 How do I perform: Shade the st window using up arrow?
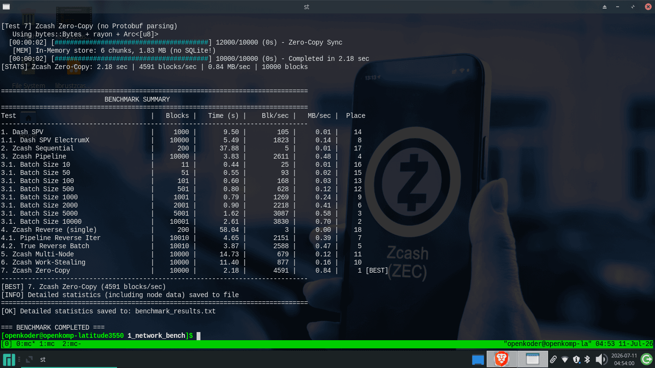tap(605, 7)
